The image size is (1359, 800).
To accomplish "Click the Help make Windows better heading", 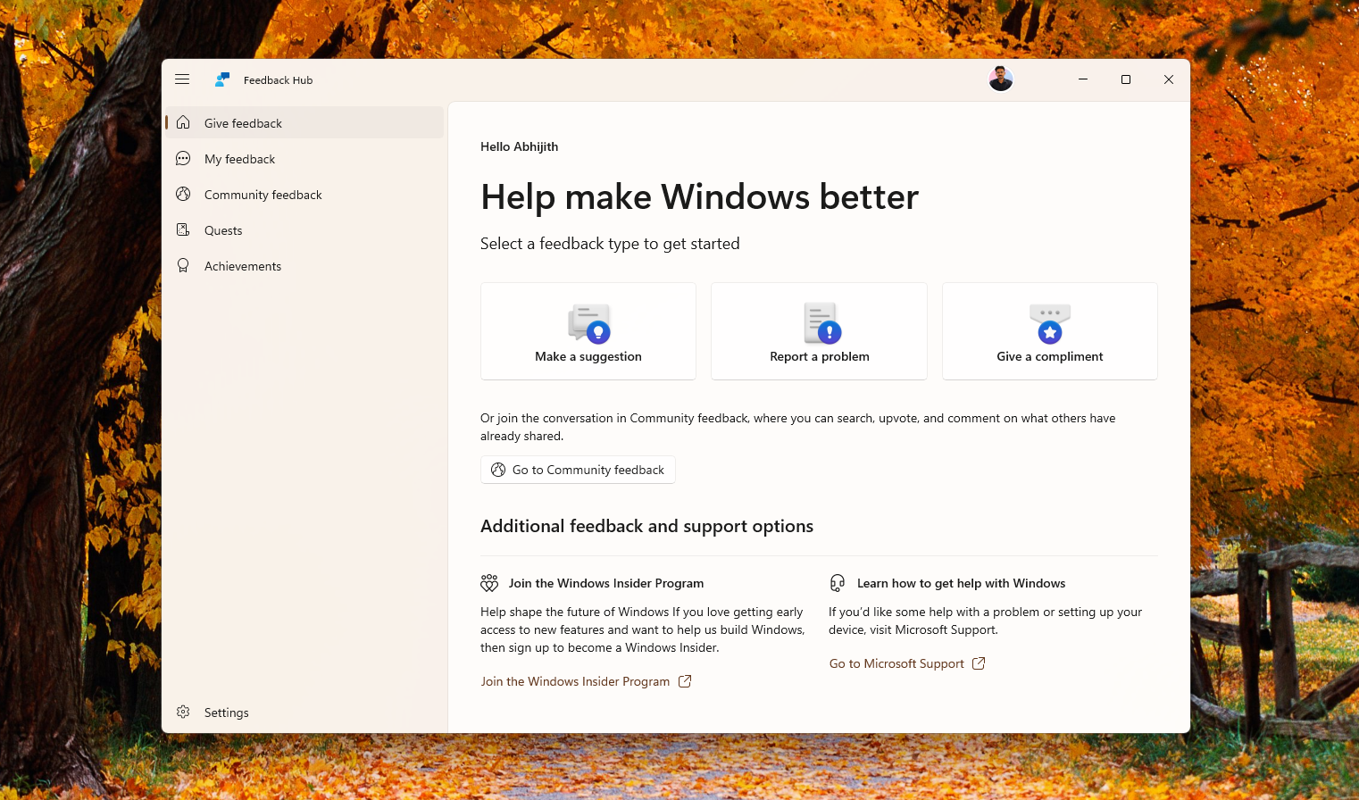I will coord(699,196).
